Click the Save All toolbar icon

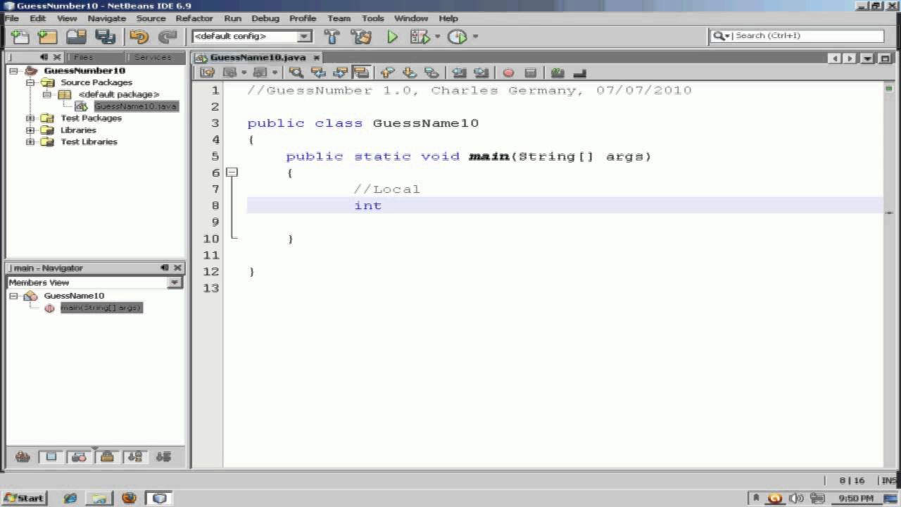coord(105,37)
